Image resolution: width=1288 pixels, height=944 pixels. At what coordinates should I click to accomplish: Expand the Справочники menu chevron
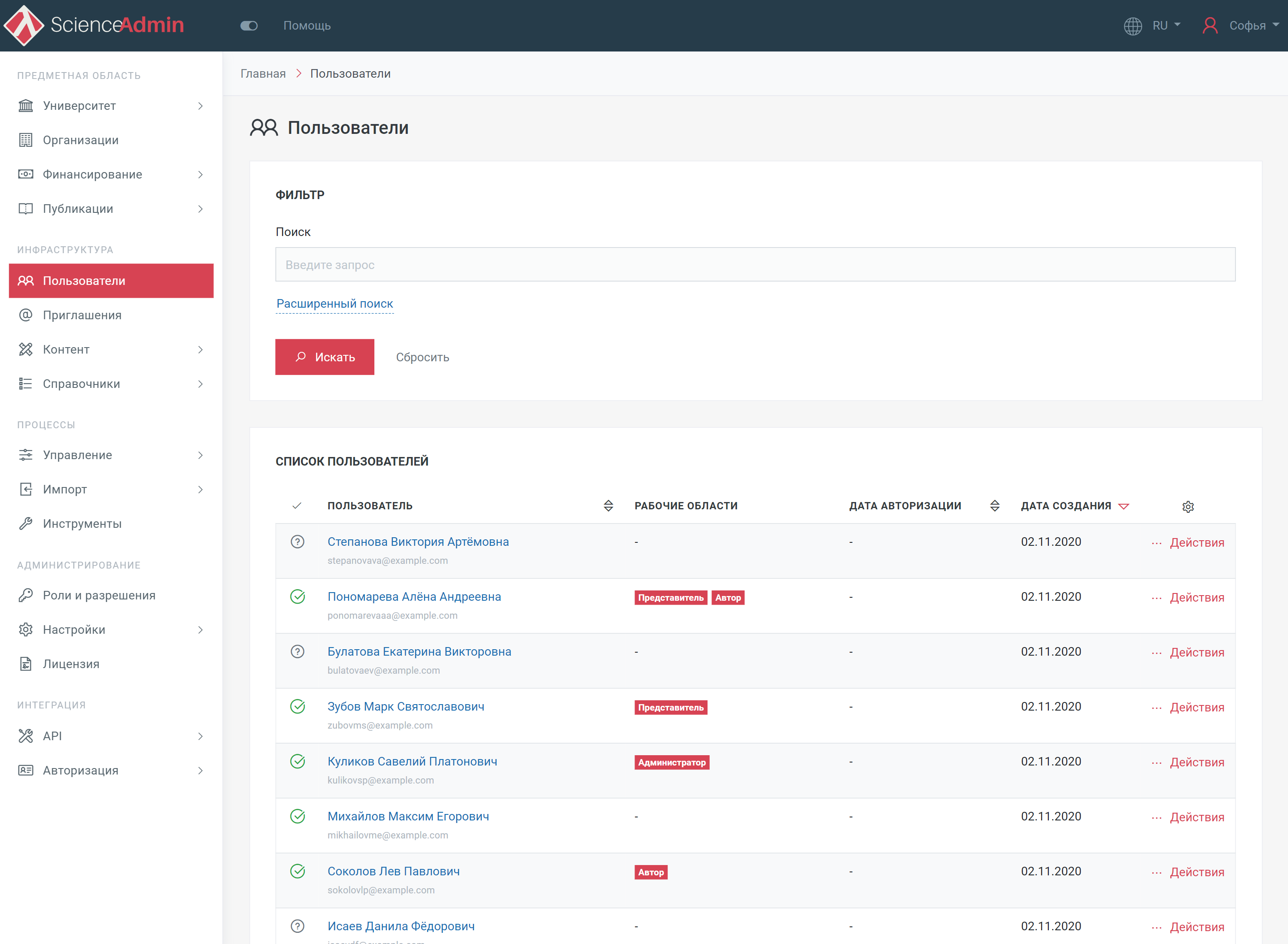[x=200, y=384]
